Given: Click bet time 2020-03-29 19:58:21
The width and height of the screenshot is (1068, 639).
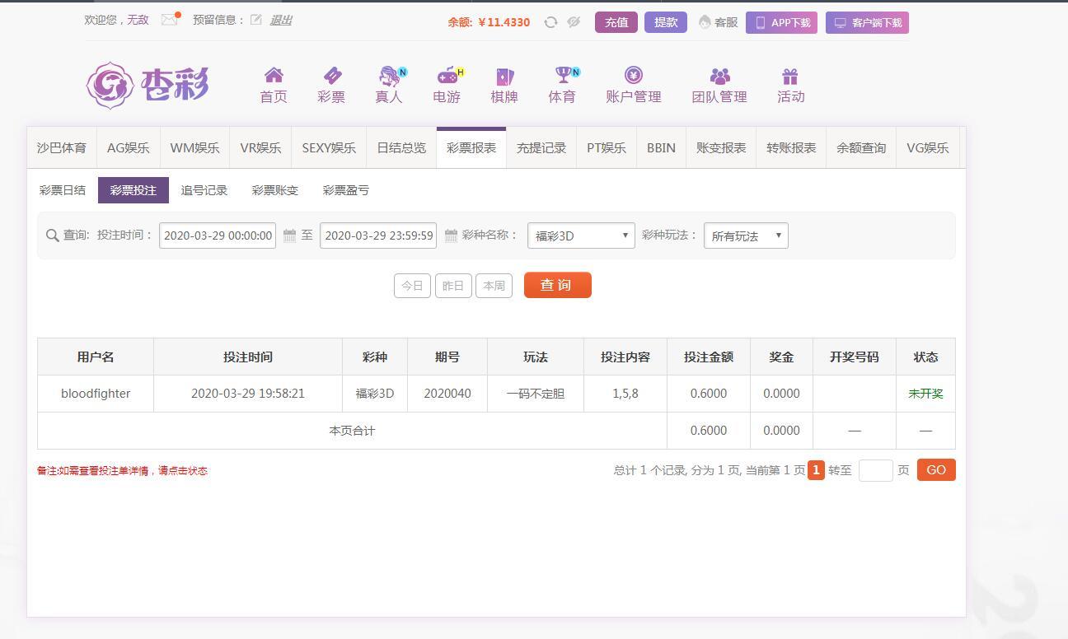Looking at the screenshot, I should pyautogui.click(x=248, y=394).
